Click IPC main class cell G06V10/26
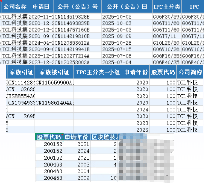204x184 pixels. tap(167, 49)
